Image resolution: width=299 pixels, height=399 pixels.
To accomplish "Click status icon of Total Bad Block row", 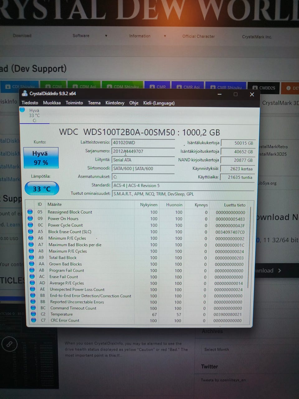I will pos(31,257).
